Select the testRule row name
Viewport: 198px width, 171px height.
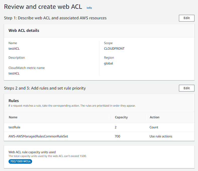[x=14, y=127]
